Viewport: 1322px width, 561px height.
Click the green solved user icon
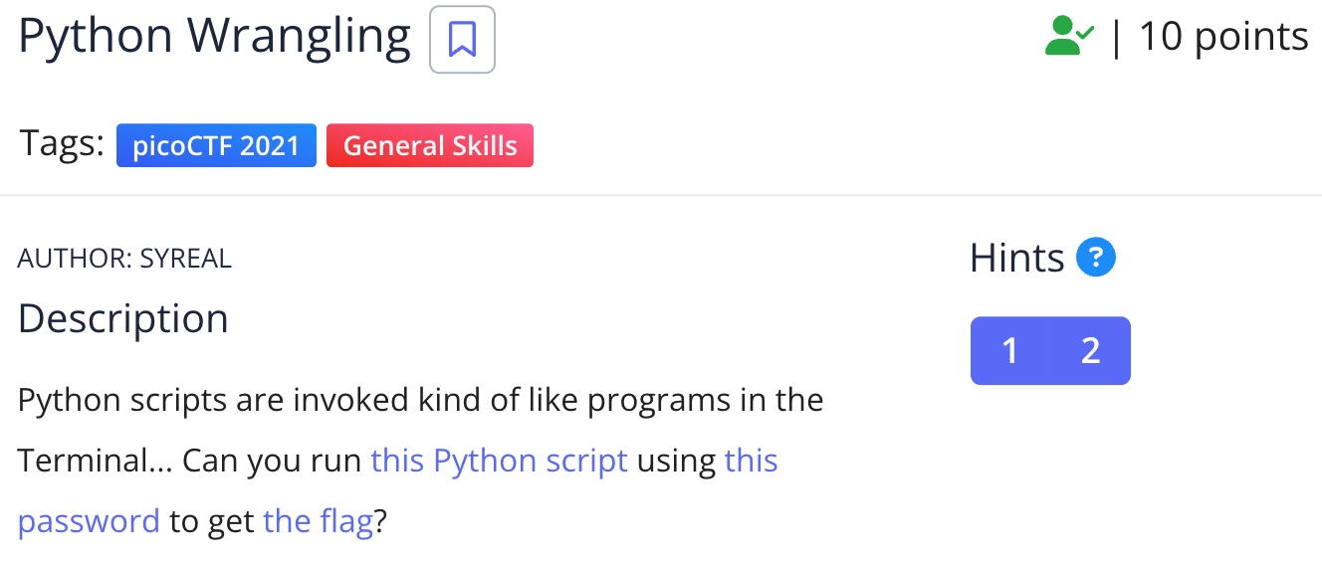pos(1068,38)
